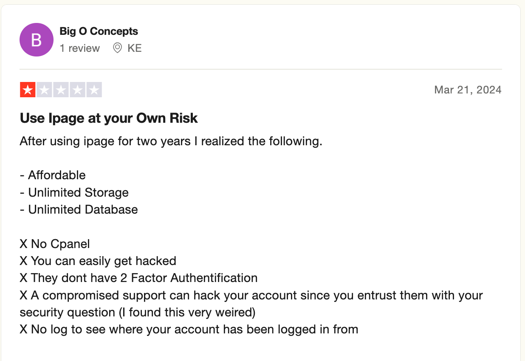
Task: Click the Mar 21, 2024 review date
Action: coord(468,90)
